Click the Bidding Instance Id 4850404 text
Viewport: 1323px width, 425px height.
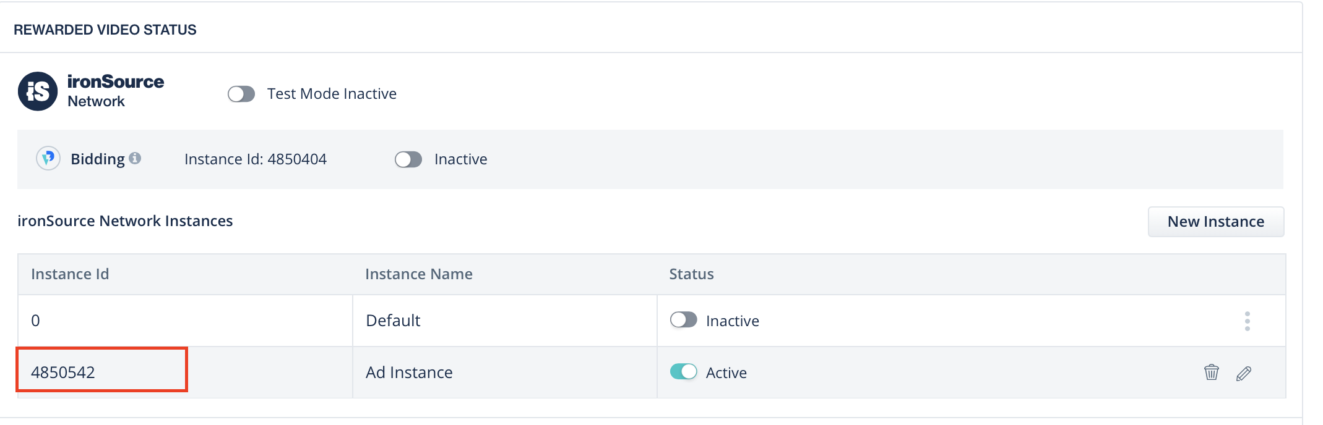[255, 159]
